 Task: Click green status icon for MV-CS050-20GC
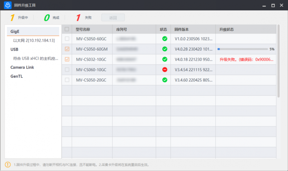point(165,80)
